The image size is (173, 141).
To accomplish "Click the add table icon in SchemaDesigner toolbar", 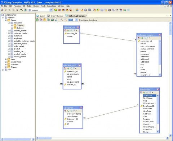I will coord(41,20).
